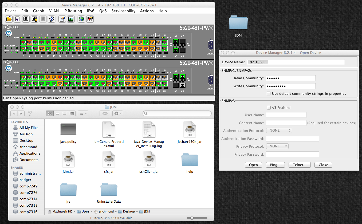Switch Finder to list view
This screenshot has height=224, width=362.
[57, 113]
